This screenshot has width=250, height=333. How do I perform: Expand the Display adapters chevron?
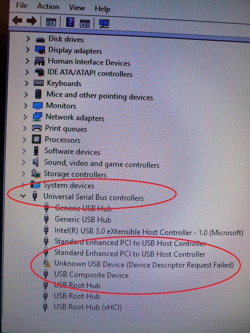28,50
